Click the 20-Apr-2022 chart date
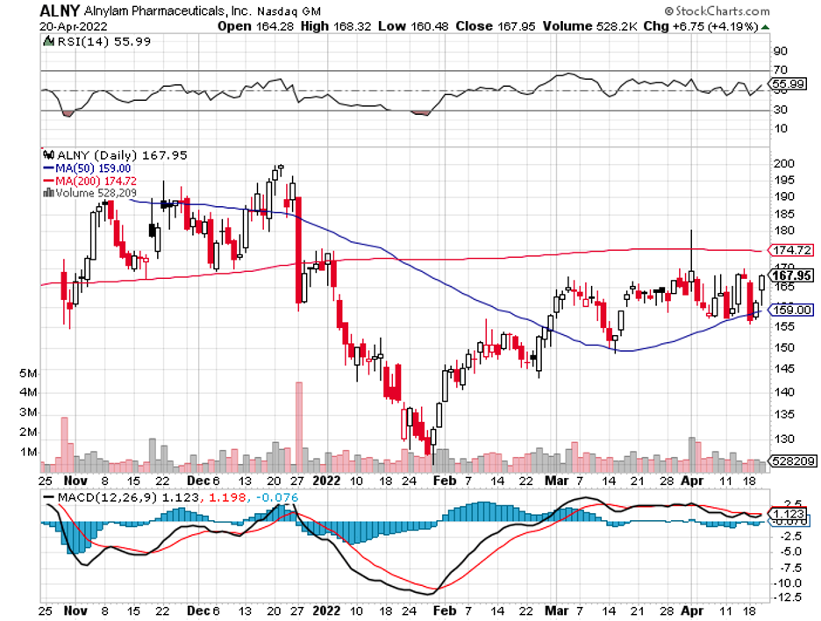The height and width of the screenshot is (621, 821). (74, 26)
